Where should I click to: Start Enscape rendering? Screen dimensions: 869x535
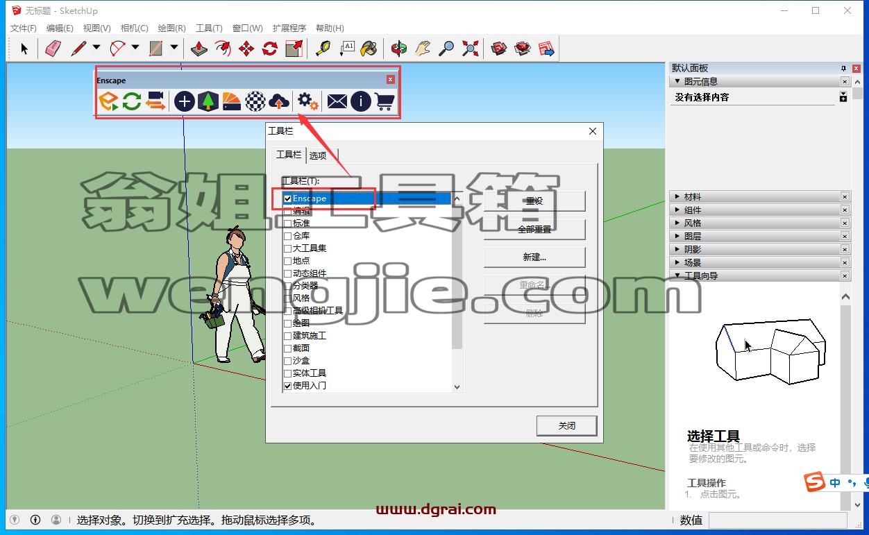[x=108, y=102]
